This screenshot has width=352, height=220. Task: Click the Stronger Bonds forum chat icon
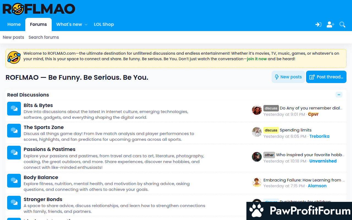coord(14,203)
